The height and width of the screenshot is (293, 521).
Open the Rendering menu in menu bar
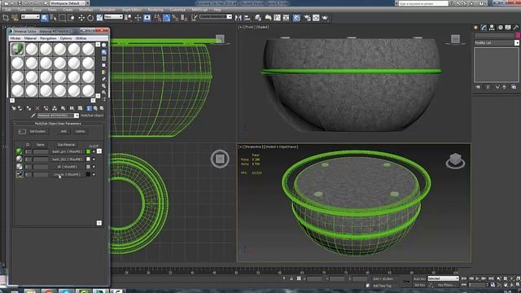click(155, 10)
